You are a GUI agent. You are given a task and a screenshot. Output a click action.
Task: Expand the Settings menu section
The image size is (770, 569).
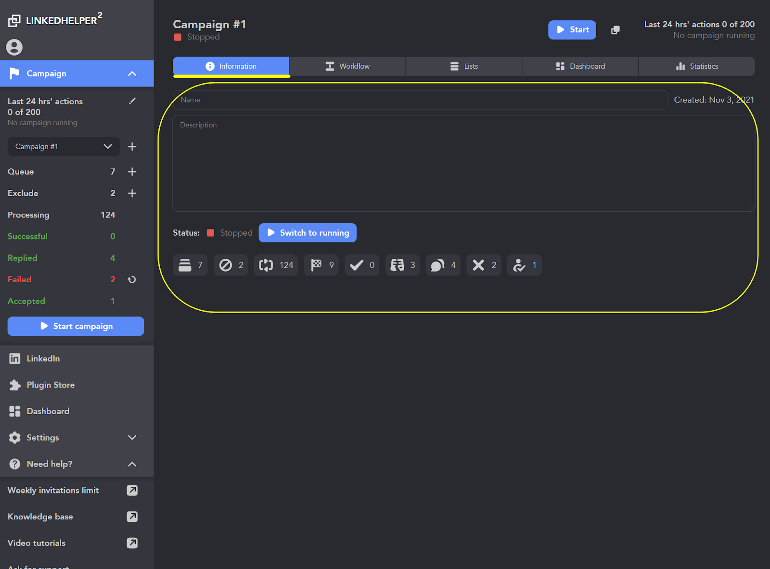coord(132,438)
